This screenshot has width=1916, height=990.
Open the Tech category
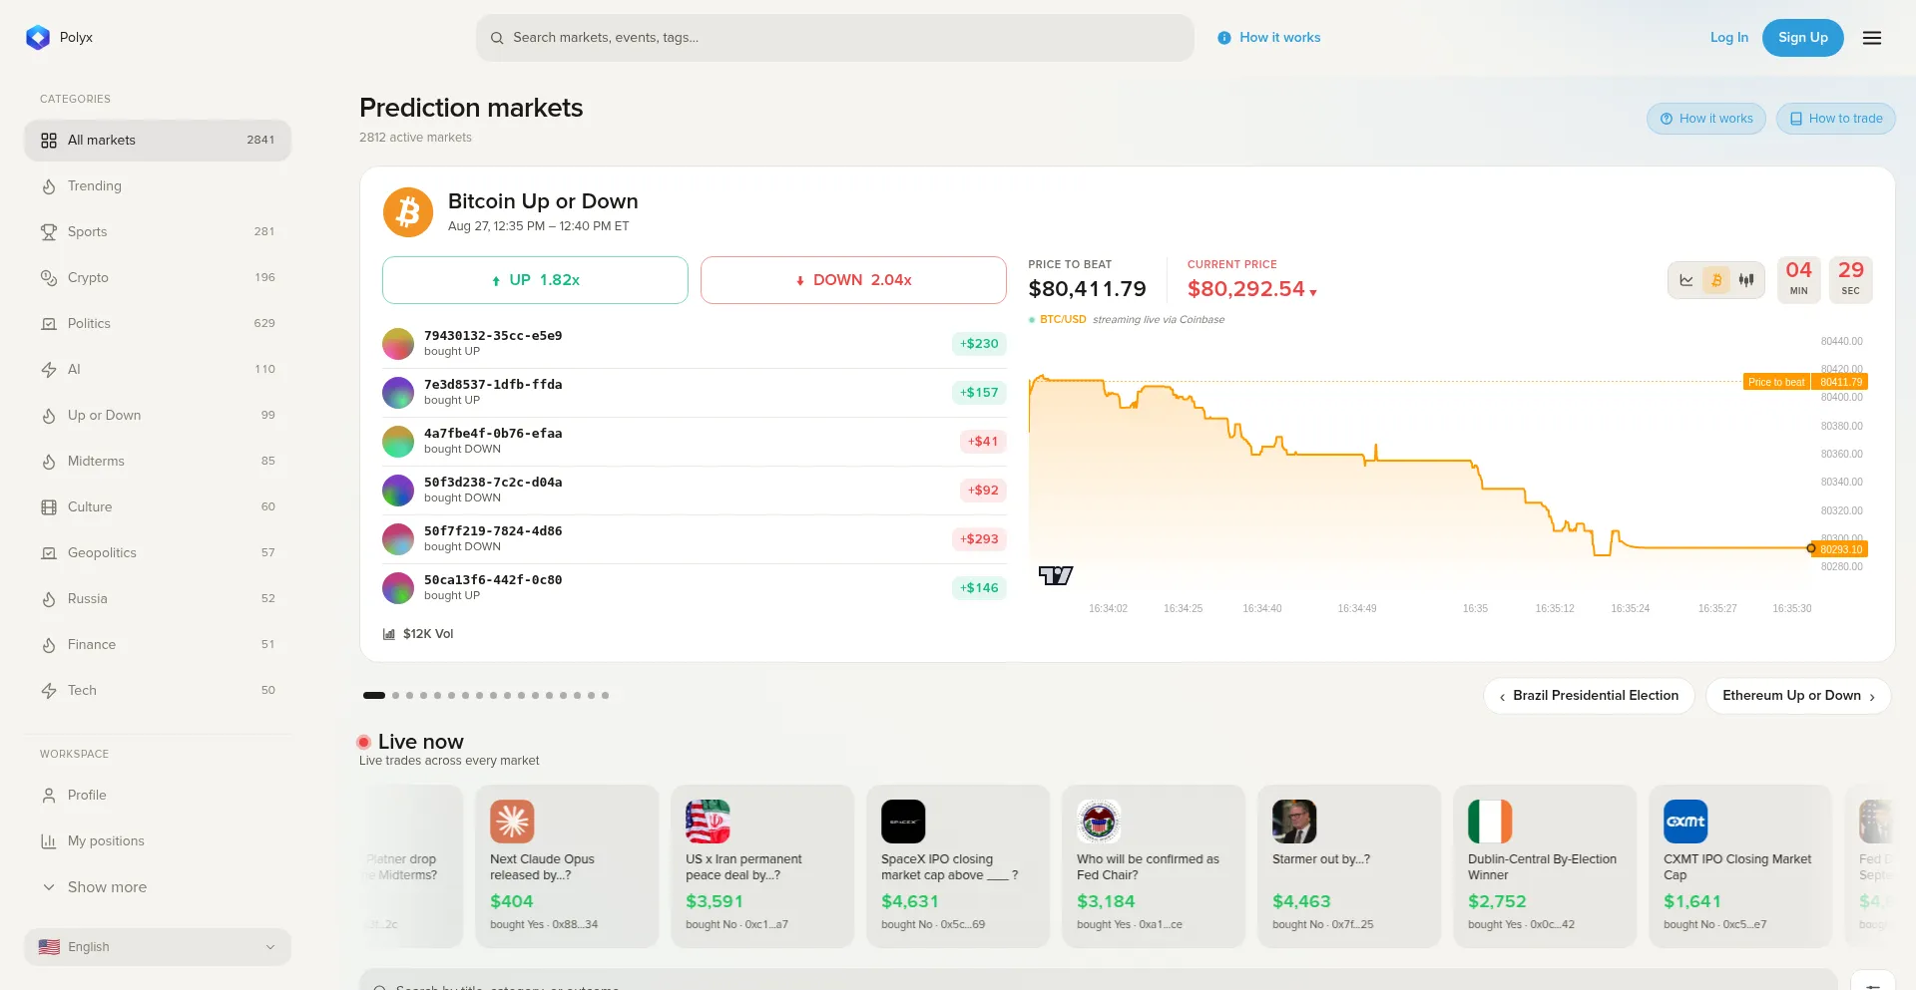click(x=158, y=691)
